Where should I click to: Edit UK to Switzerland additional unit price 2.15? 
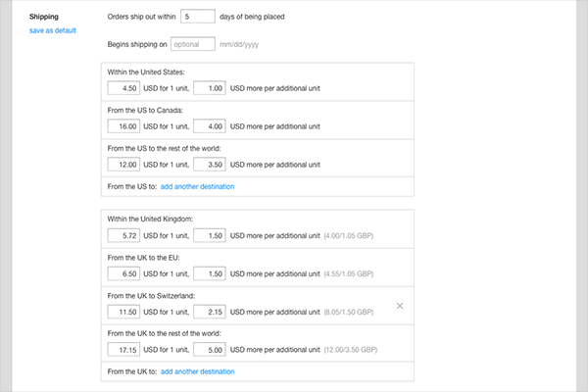[210, 311]
